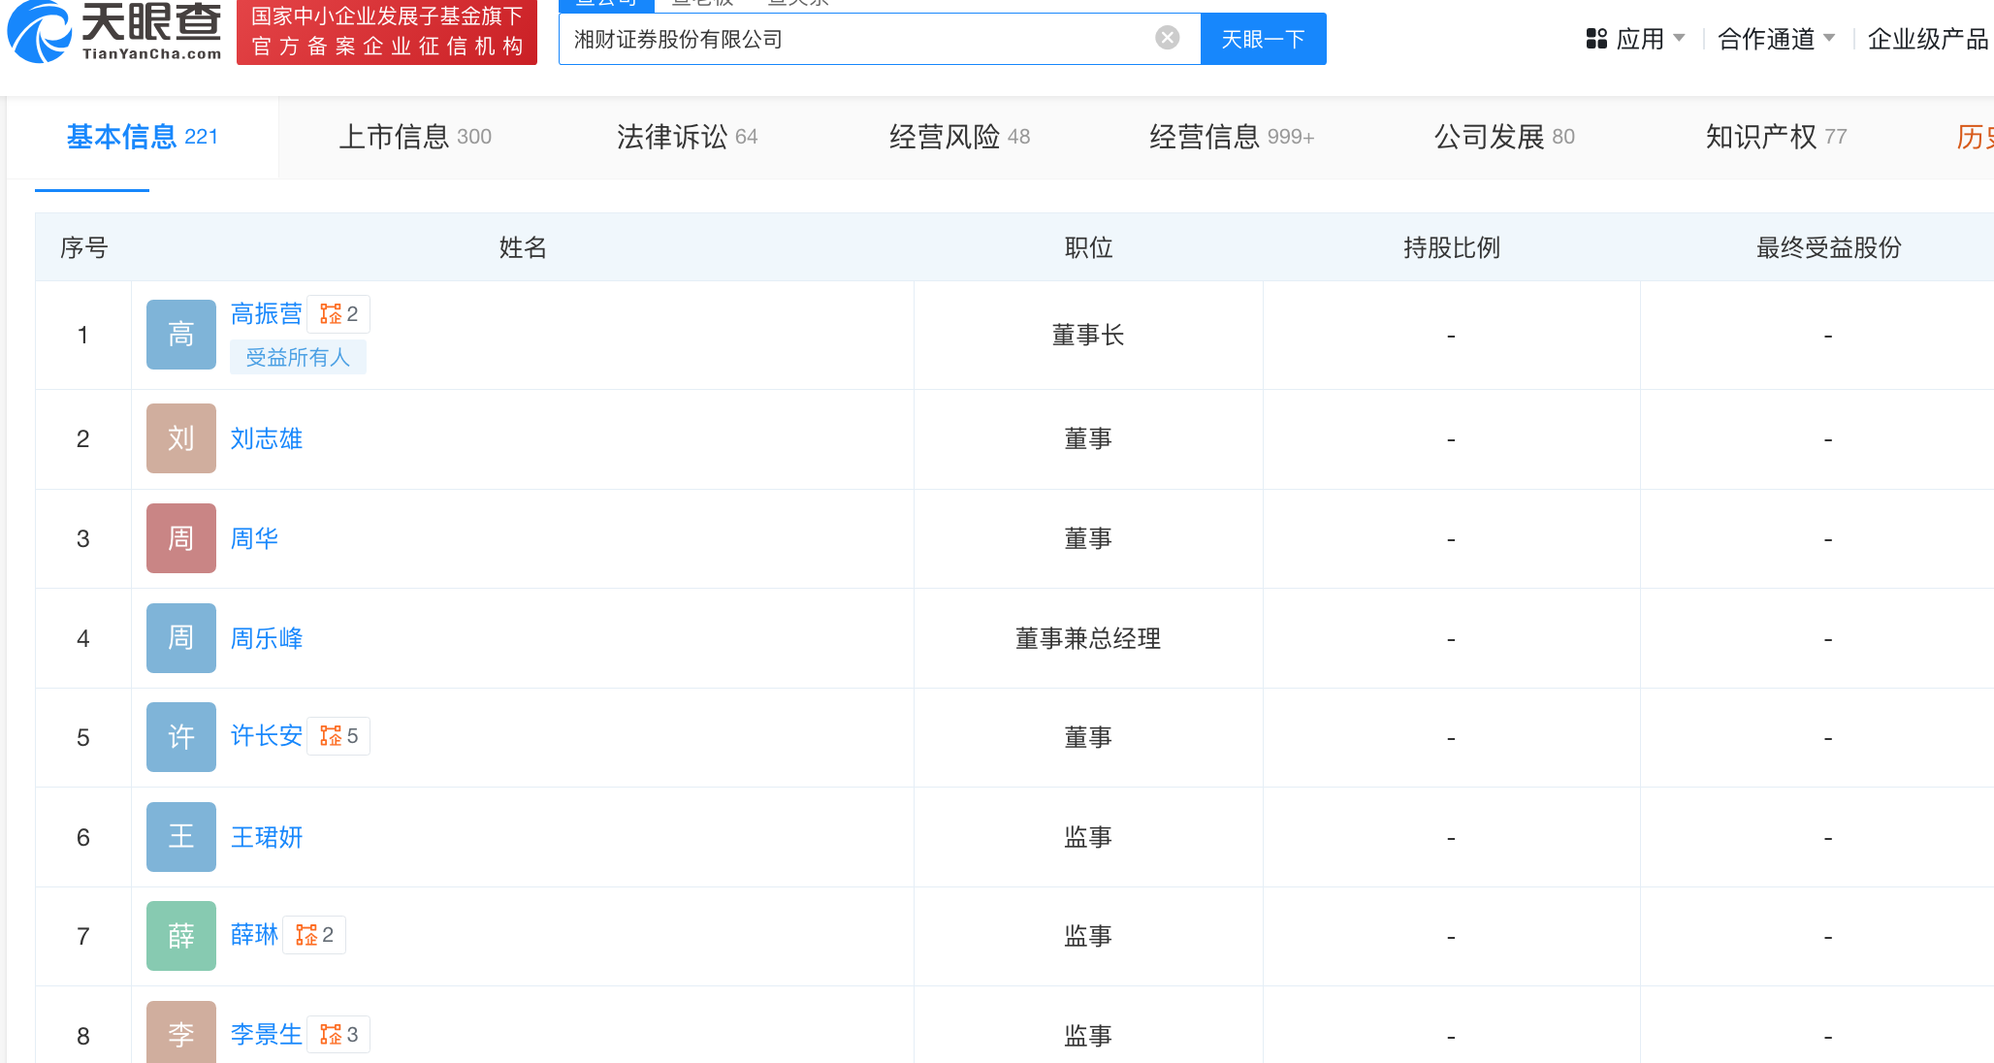The width and height of the screenshot is (1994, 1063).
Task: Click the 薛 green avatar thumbnail
Action: click(180, 936)
